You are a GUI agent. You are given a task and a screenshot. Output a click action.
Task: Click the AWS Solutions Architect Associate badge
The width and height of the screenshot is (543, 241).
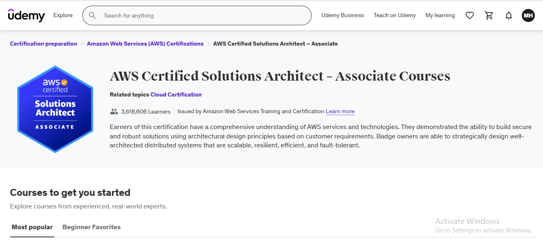click(x=55, y=109)
